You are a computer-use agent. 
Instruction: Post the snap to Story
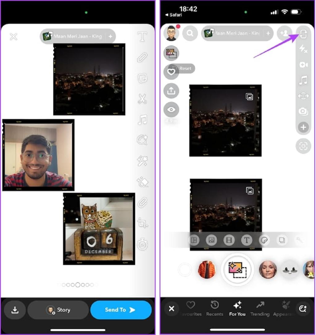coord(58,310)
